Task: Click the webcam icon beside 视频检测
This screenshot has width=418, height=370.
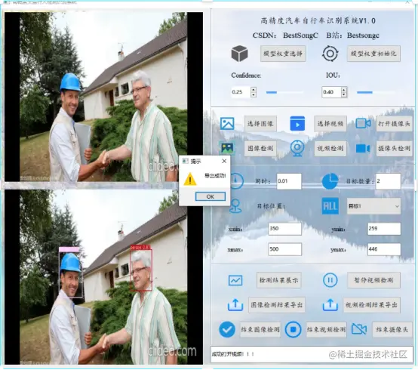Action: (297, 148)
